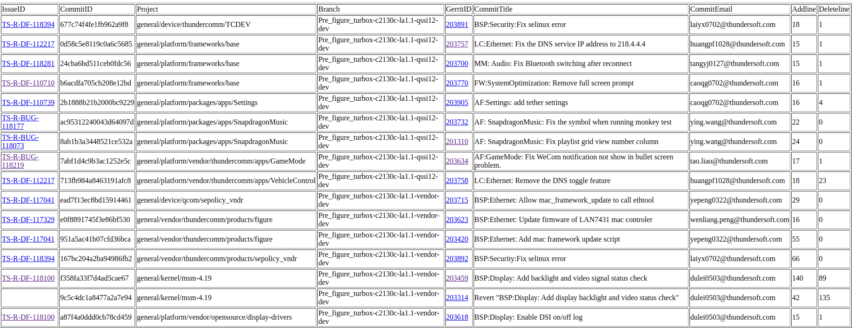Open Gerrit change 203618 link
Screen dimensions: 855x328
(x=457, y=317)
